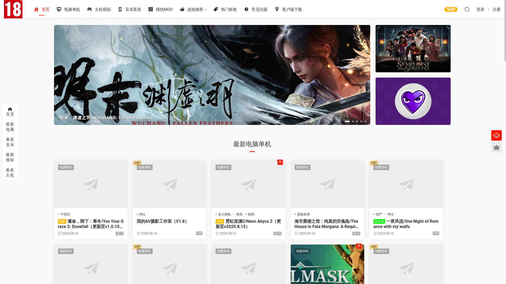506x284 pixels.
Task: Open Neon Abyss 2 placeholder thumbnail
Action: coord(248,184)
